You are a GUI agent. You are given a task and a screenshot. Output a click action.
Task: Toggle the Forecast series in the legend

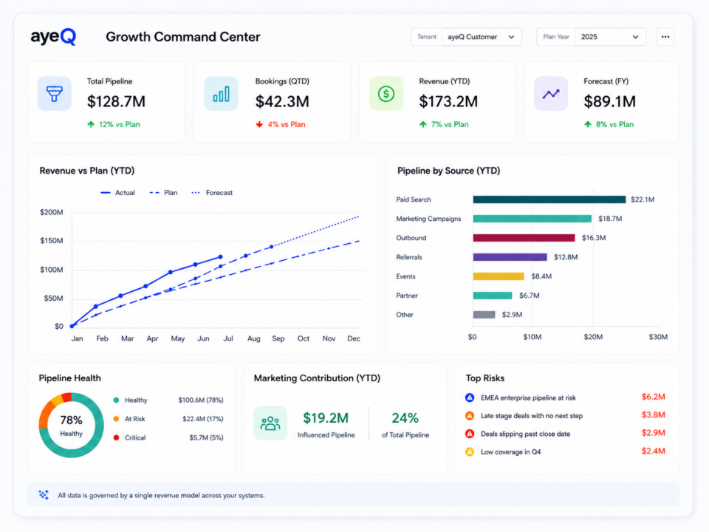212,193
